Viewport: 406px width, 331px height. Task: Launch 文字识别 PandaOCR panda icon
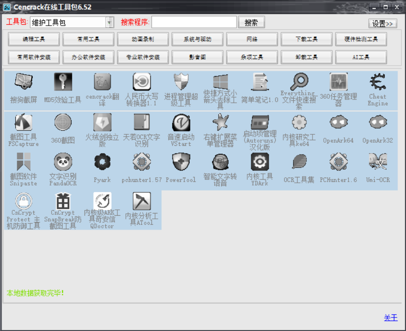click(x=63, y=170)
